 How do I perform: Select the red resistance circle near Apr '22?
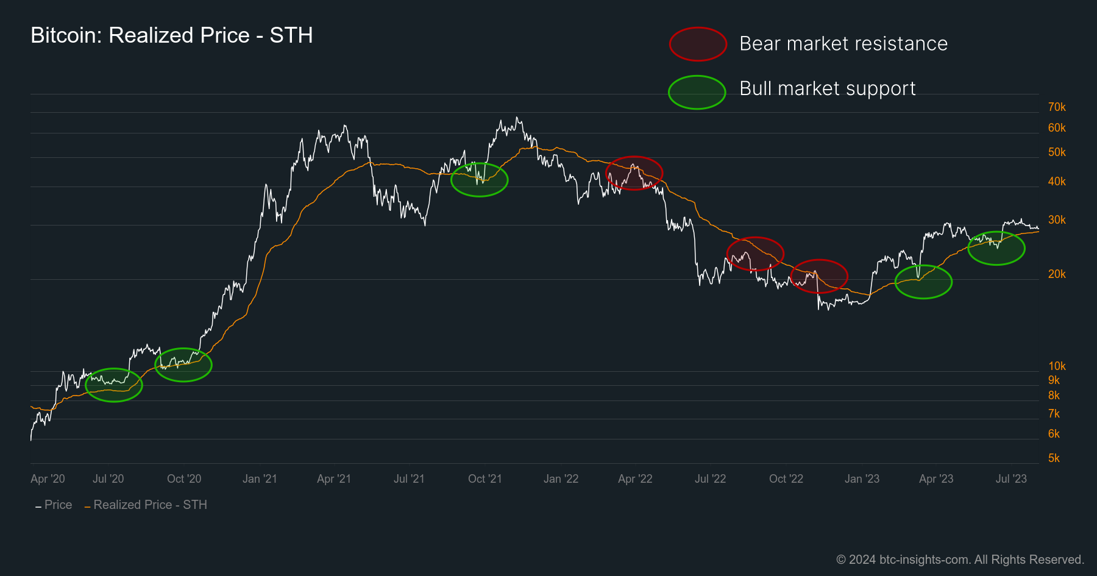634,172
